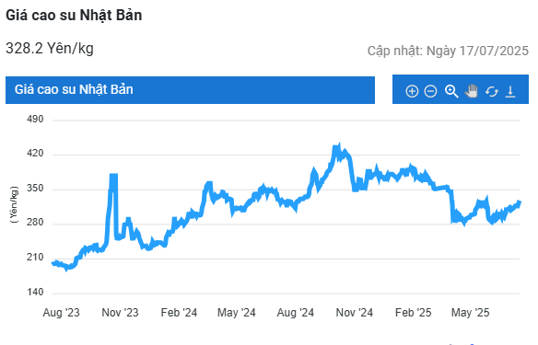
Task: Click the 490 y-axis label
Action: (35, 120)
